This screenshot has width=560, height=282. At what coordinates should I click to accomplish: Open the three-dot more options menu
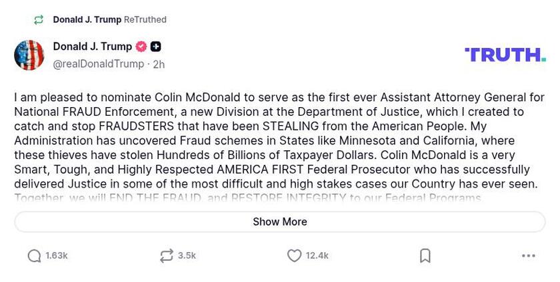(529, 256)
